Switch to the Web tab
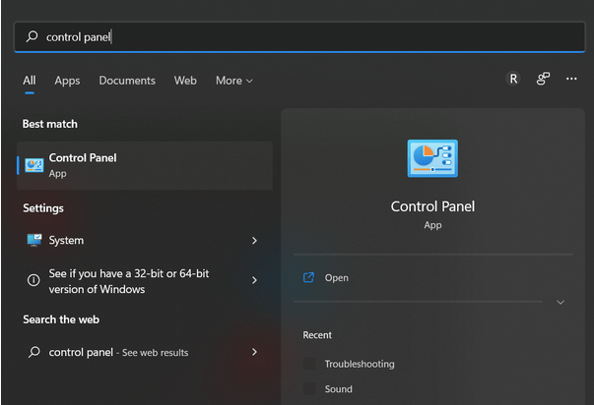The height and width of the screenshot is (405, 594). tap(185, 81)
